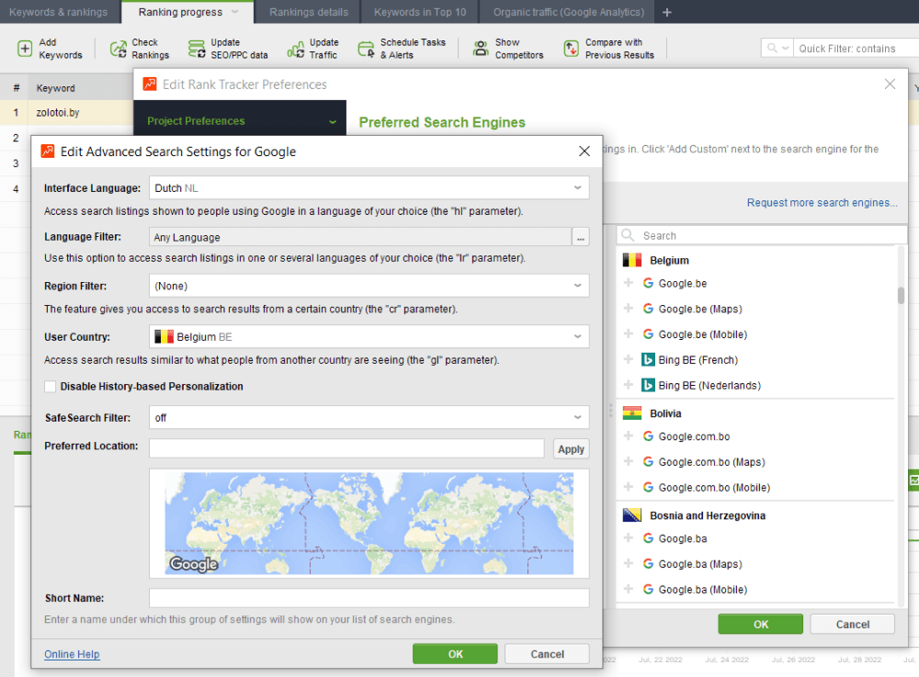The width and height of the screenshot is (919, 677).
Task: Open the SafeSearch Filter dropdown
Action: 577,418
